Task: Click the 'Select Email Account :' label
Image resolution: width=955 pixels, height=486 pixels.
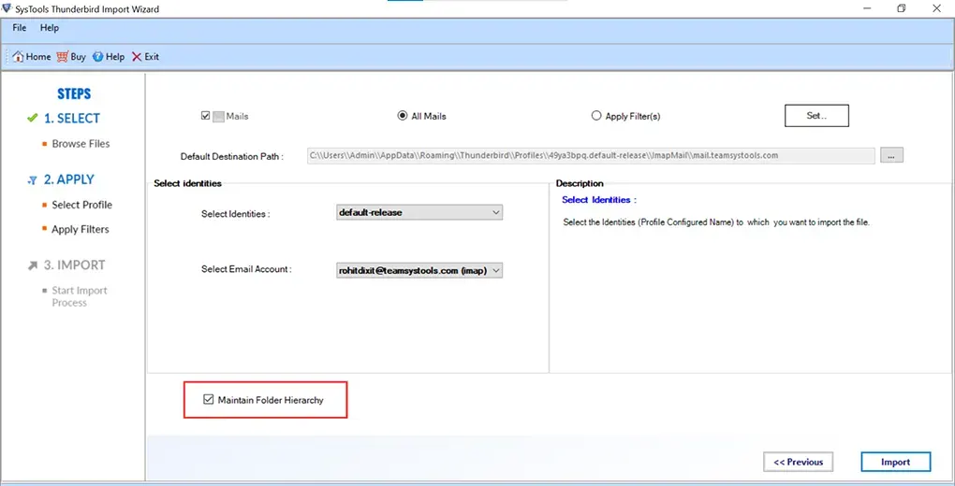Action: coord(246,269)
